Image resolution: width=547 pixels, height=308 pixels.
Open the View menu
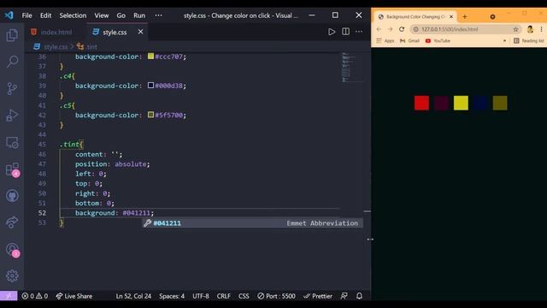(x=102, y=15)
